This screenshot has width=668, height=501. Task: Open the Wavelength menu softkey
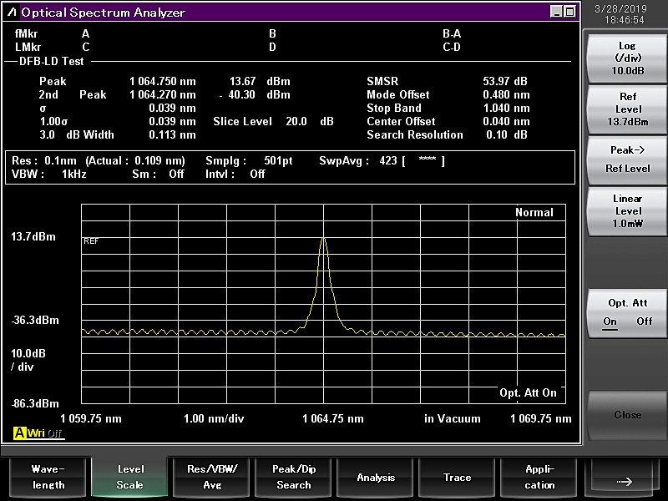tap(47, 477)
